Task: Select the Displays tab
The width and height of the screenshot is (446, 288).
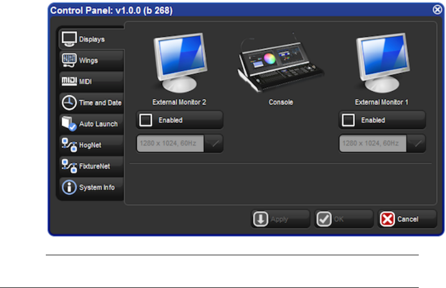Action: pos(92,39)
